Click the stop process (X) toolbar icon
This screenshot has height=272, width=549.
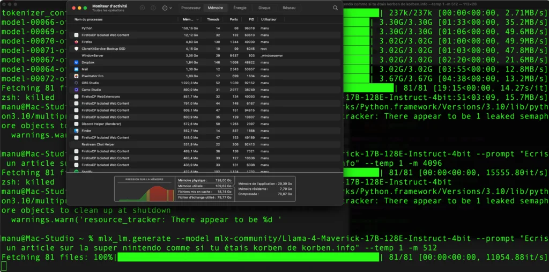tap(142, 8)
